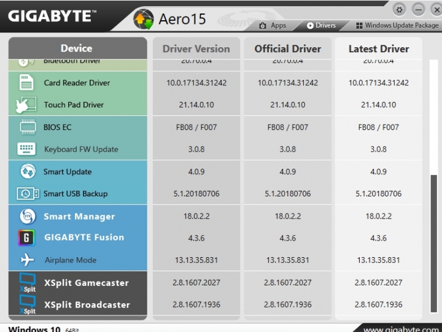Click the vertical scrollbar thumb
Screen dimensions: 442x332
[433, 243]
